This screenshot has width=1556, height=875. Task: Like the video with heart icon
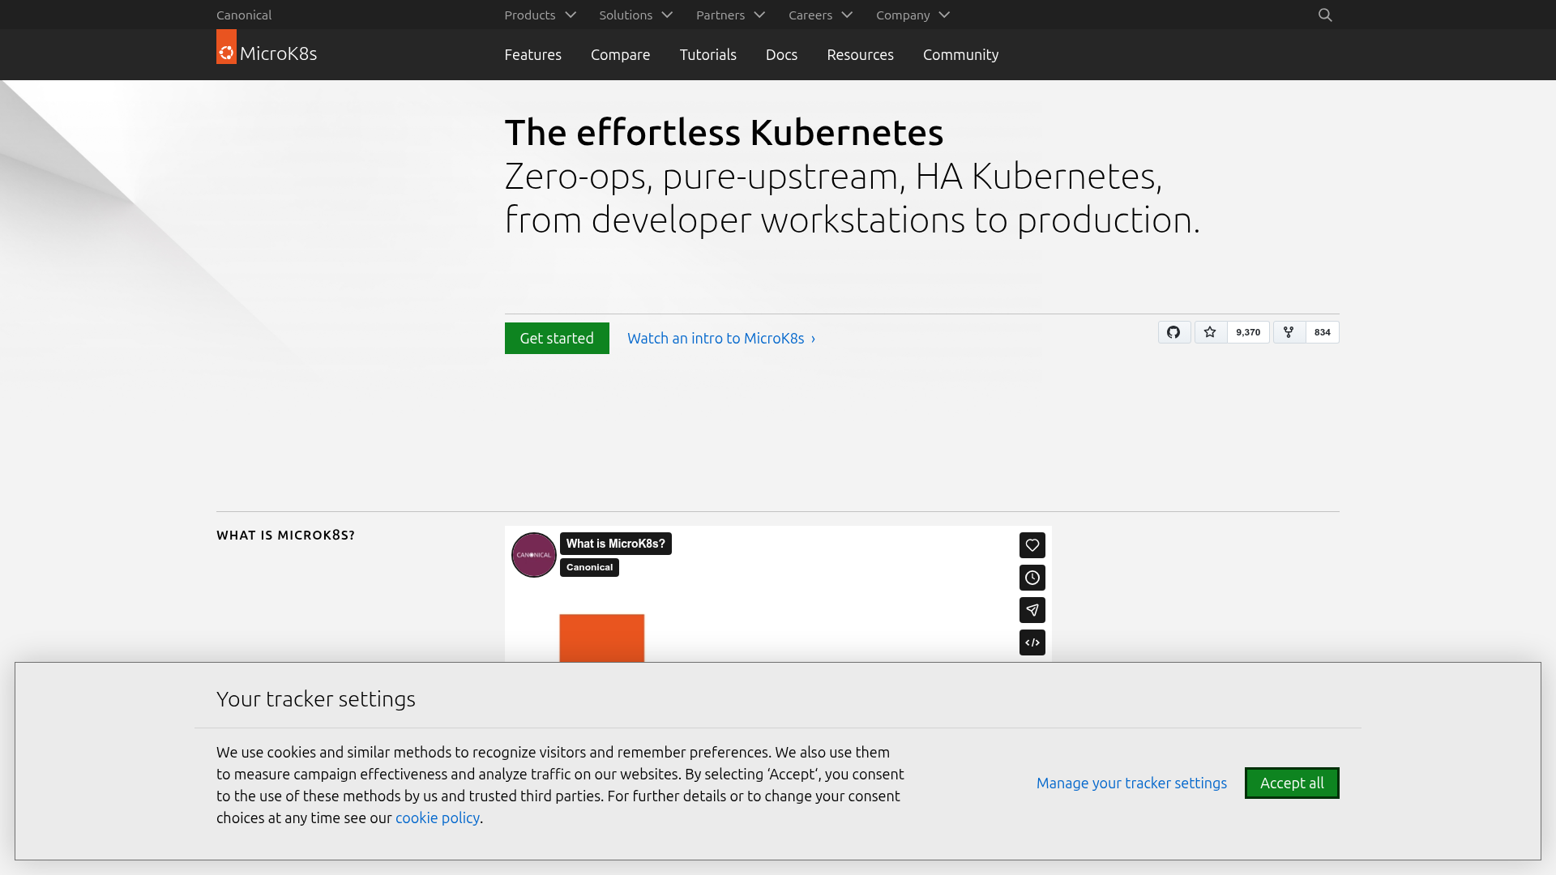point(1032,545)
